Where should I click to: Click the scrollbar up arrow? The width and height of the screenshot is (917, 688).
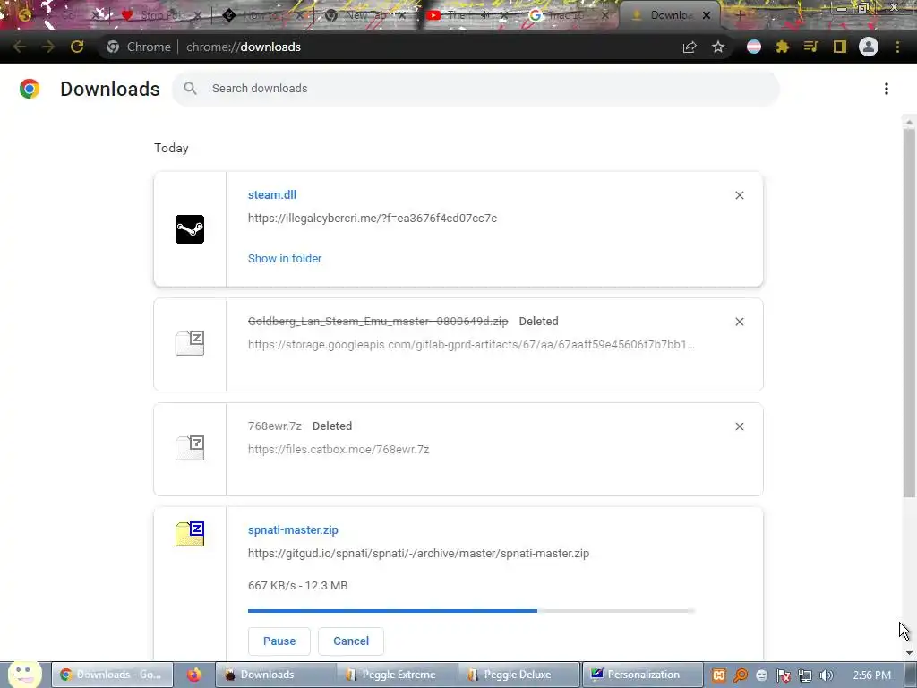pyautogui.click(x=909, y=122)
